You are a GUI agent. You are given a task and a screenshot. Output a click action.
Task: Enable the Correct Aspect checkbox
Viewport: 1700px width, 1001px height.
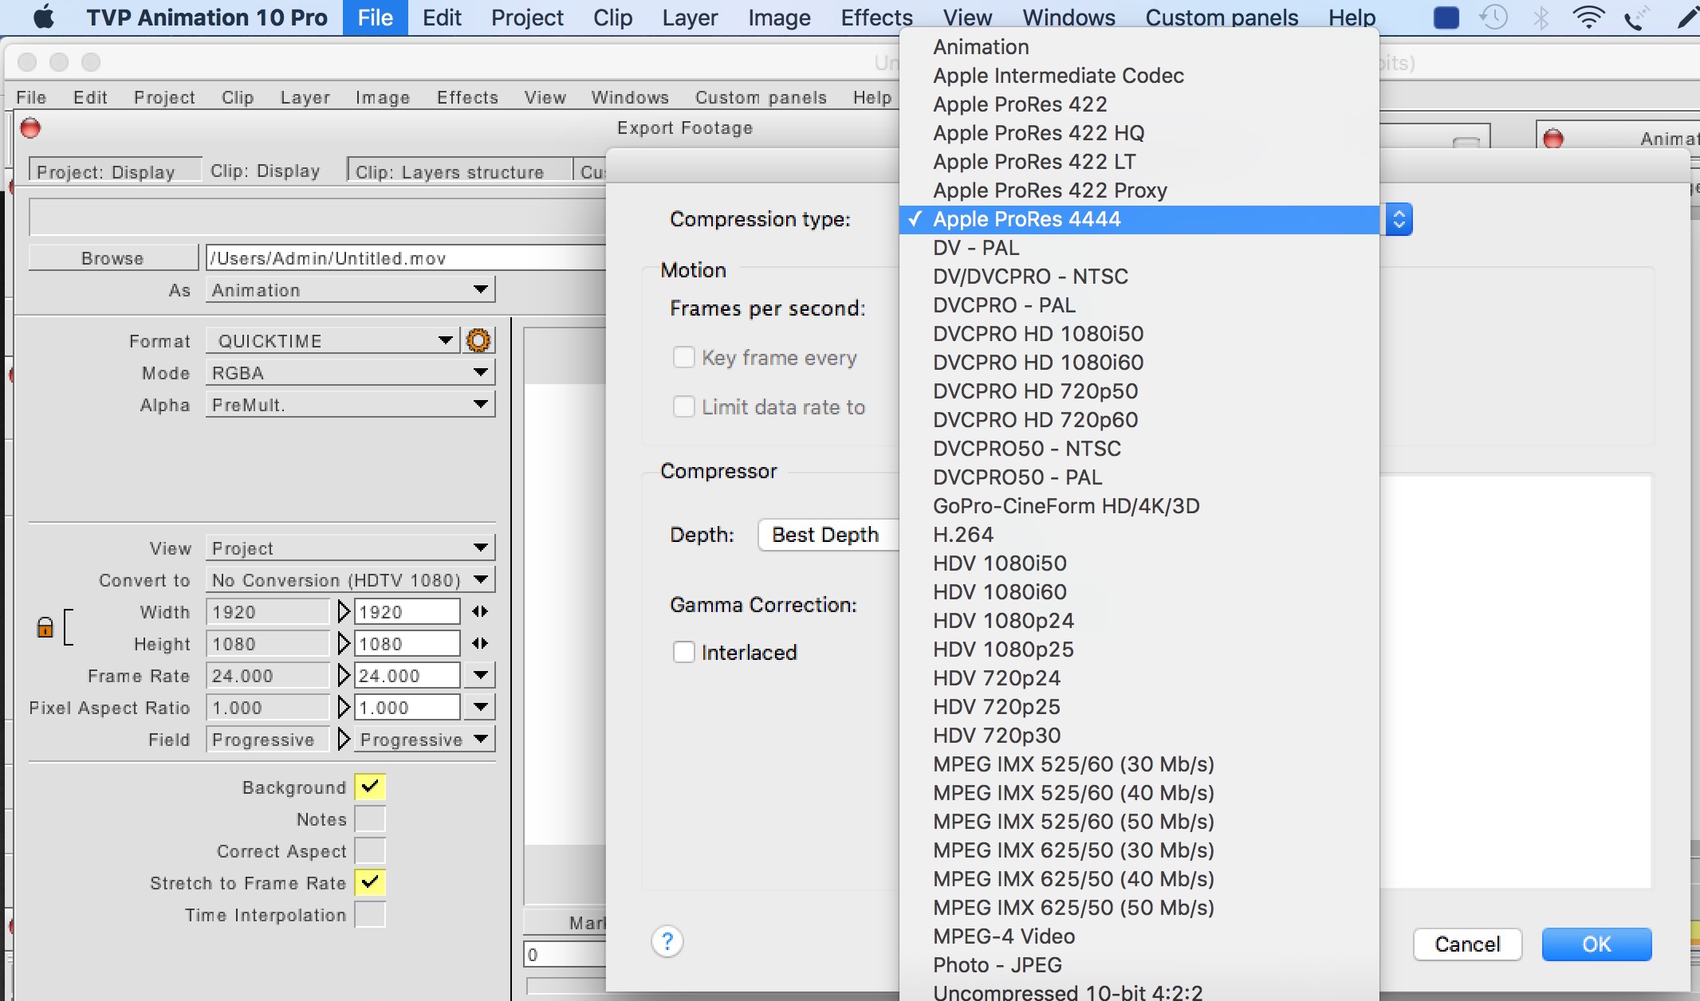click(370, 850)
